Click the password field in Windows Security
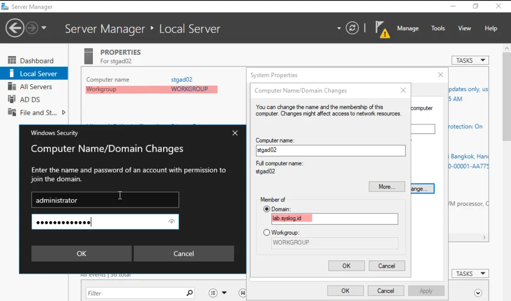 point(105,222)
